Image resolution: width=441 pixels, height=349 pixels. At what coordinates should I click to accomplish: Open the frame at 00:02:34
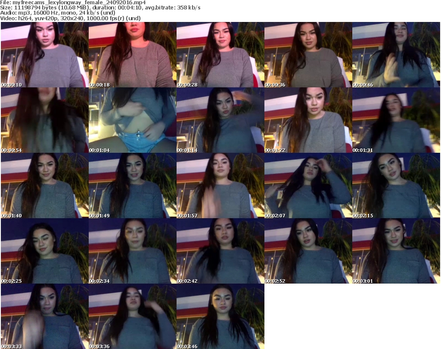[x=133, y=250]
